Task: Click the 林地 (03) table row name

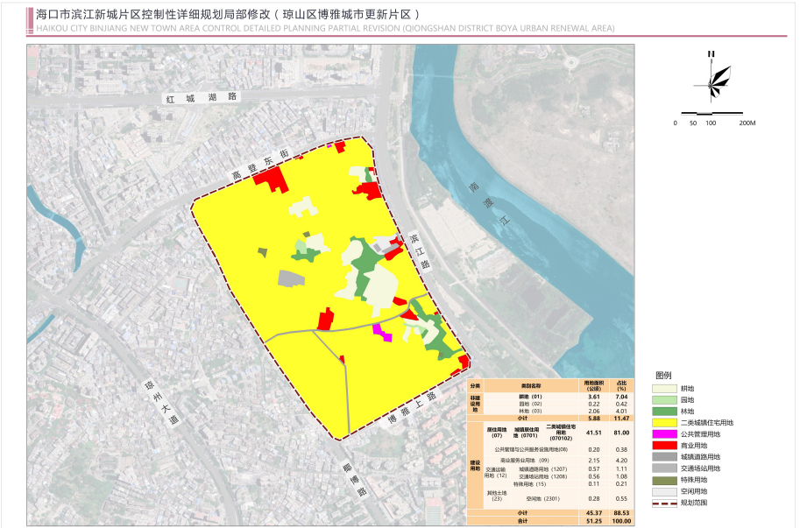Action: click(530, 411)
